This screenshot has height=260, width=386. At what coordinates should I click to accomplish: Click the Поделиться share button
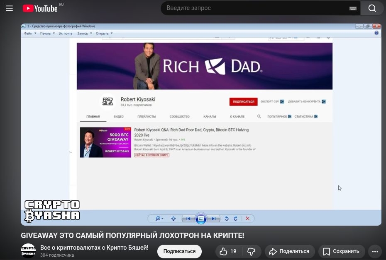pyautogui.click(x=290, y=251)
